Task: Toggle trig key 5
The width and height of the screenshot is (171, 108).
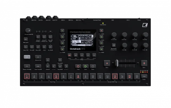Action: pos(56,76)
